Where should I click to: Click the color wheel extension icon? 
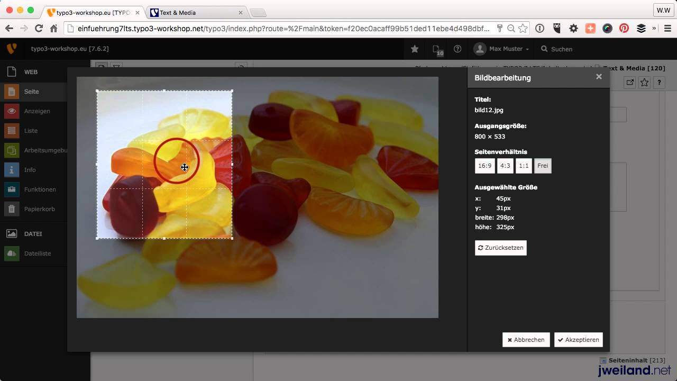pyautogui.click(x=607, y=29)
